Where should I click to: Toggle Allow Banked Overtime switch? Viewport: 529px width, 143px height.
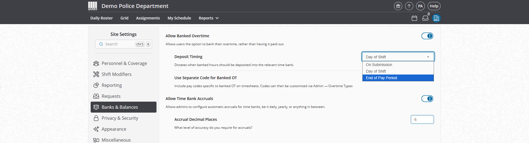click(x=427, y=36)
